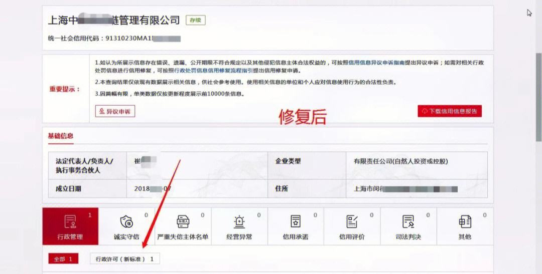The width and height of the screenshot is (542, 274).
Task: Click the 统一社会信用代码 value text
Action: [143, 38]
